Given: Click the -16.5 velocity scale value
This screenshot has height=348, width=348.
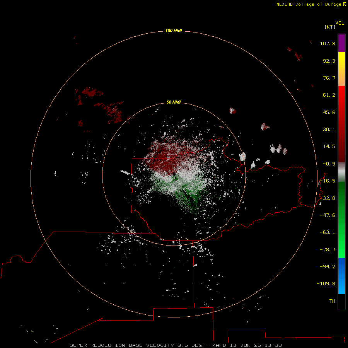Looking at the screenshot, I should tap(328, 181).
